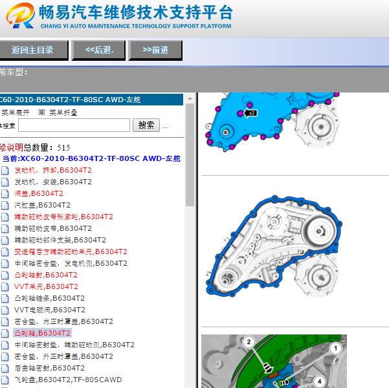Image resolution: width=389 pixels, height=388 pixels.
Task: Open the 发动机,安装,B6304T2 link
Action: point(53,182)
